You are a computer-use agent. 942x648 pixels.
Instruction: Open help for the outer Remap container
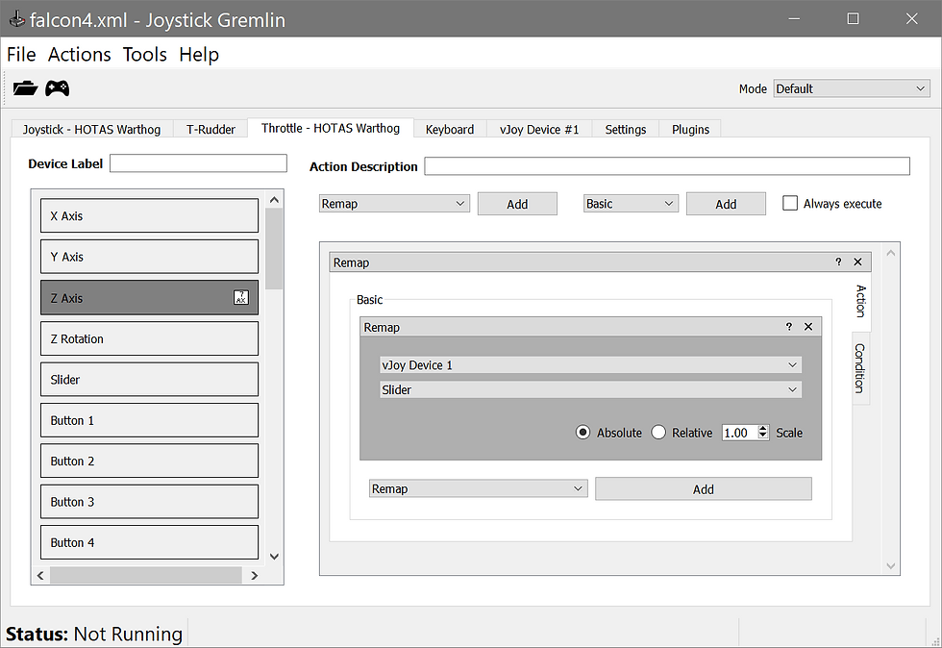click(x=838, y=262)
